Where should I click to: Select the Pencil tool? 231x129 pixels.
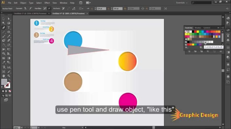[9, 36]
